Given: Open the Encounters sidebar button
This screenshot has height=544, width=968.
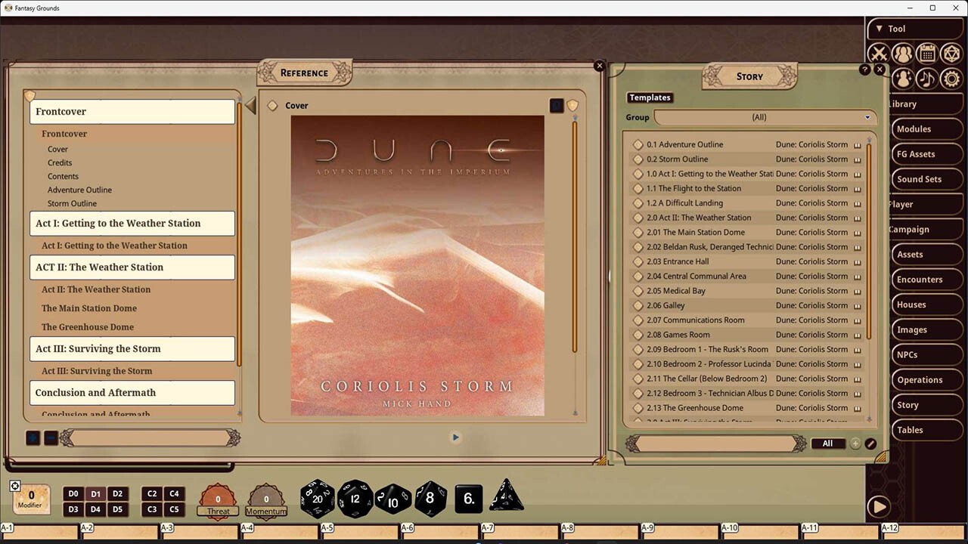Looking at the screenshot, I should click(x=926, y=279).
